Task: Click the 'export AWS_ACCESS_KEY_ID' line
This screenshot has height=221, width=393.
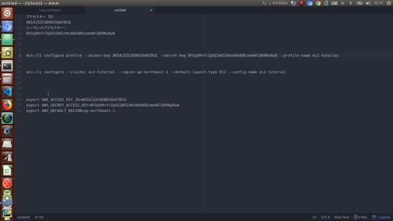Action: 76,99
